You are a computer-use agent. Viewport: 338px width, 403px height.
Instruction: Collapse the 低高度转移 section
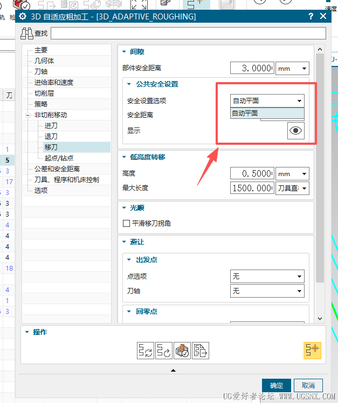[x=124, y=157]
